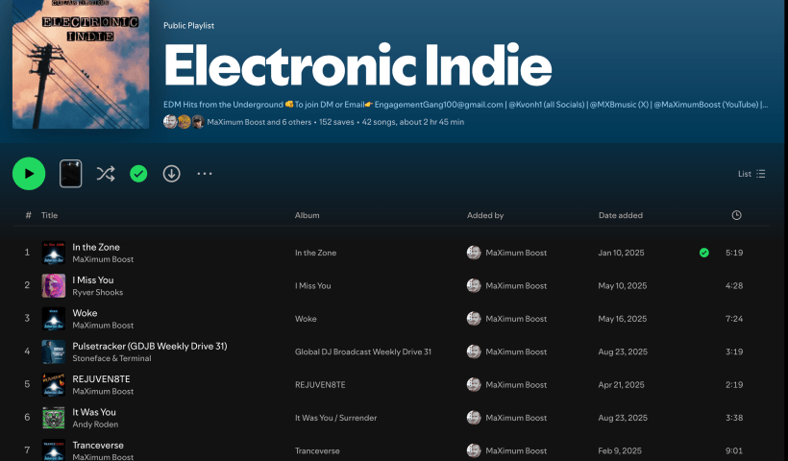Viewport: 788px width, 461px height.
Task: Toggle the saved-to-library green checkmark
Action: point(138,174)
